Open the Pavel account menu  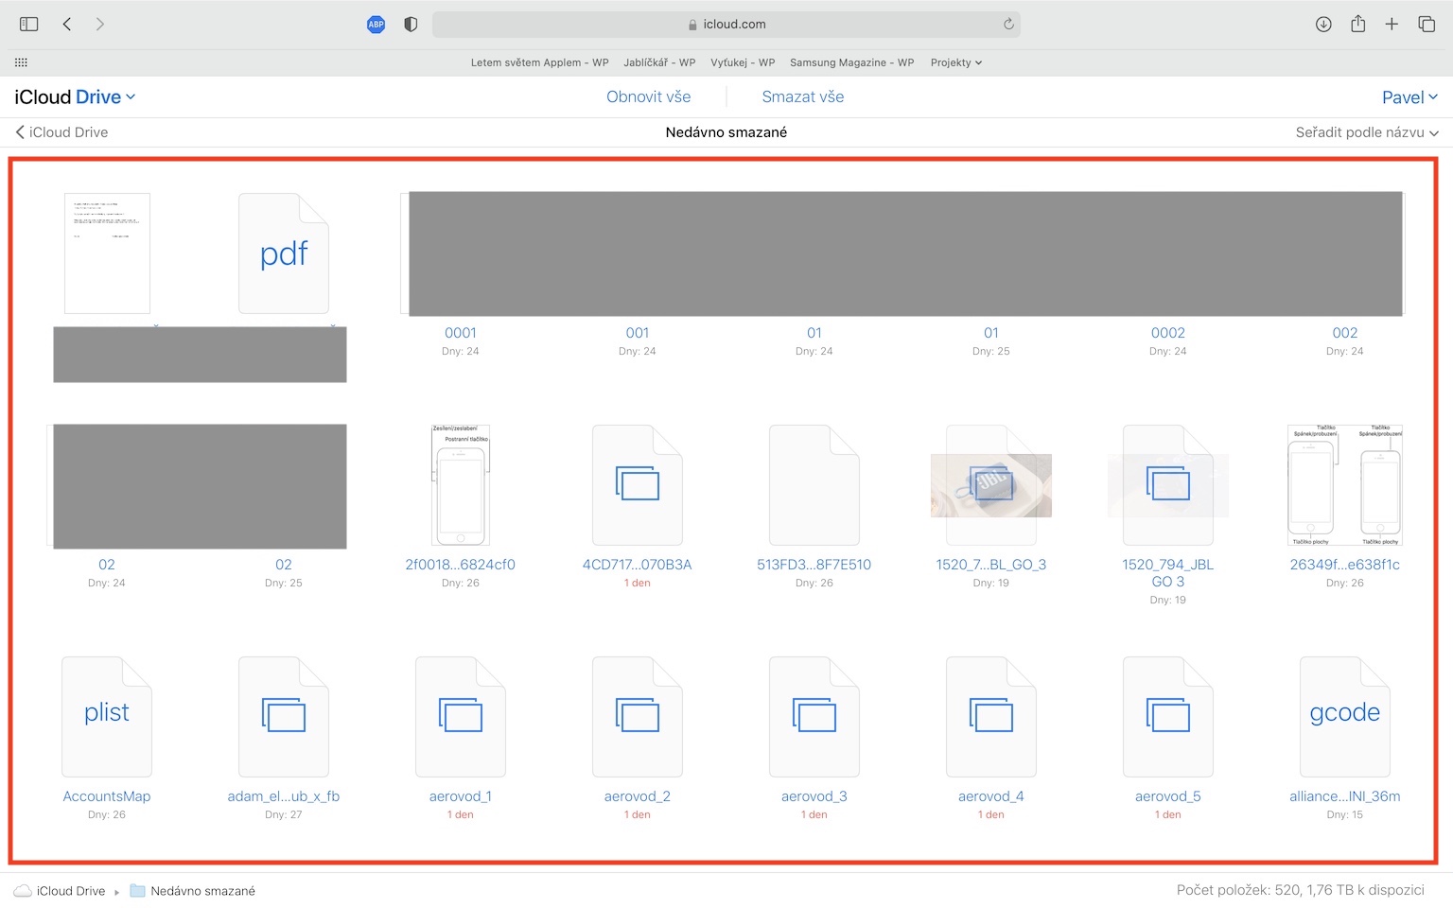point(1409,97)
